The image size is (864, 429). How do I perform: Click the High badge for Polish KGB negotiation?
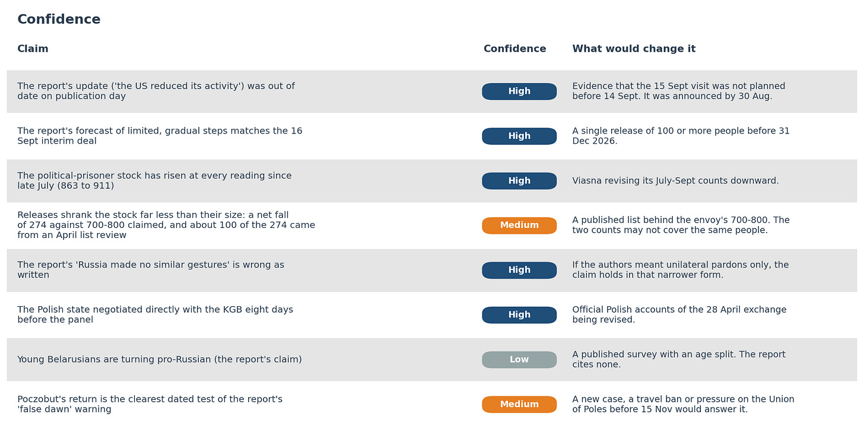click(x=519, y=315)
